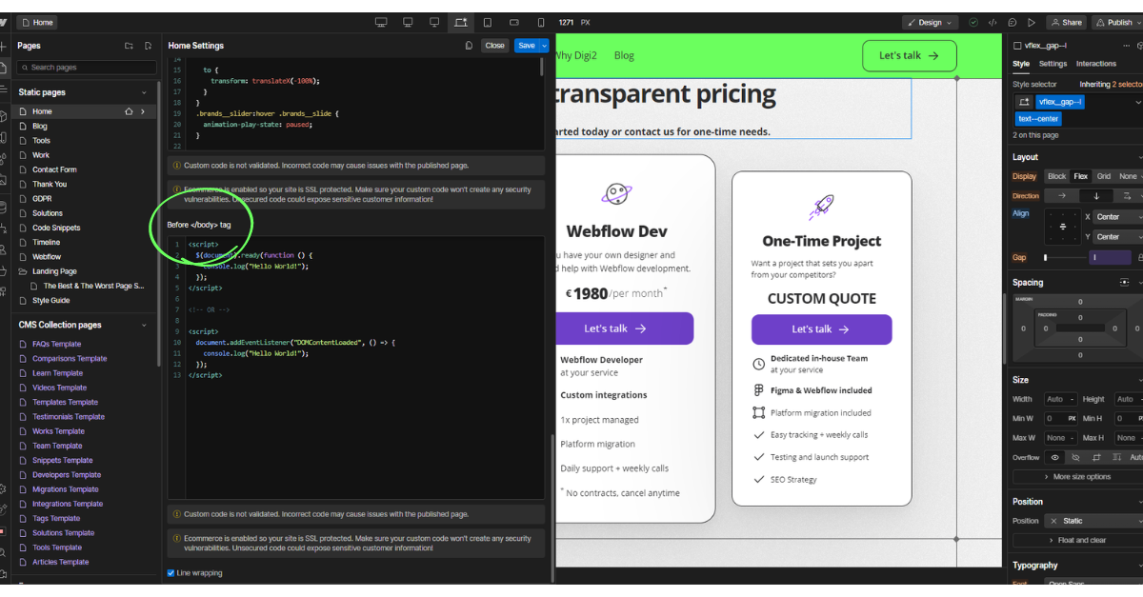Viewport: 1143px width, 597px height.
Task: Click the Close button in Home Settings
Action: coord(494,45)
